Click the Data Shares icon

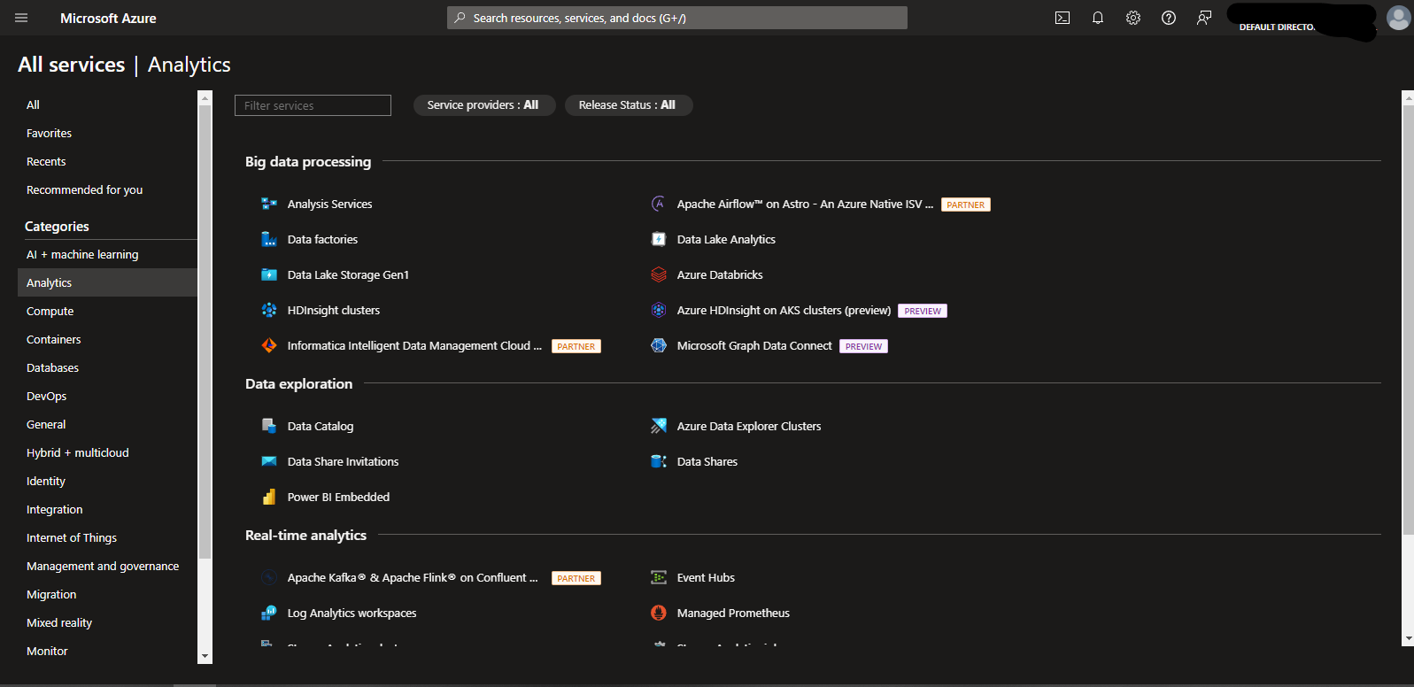click(x=659, y=461)
